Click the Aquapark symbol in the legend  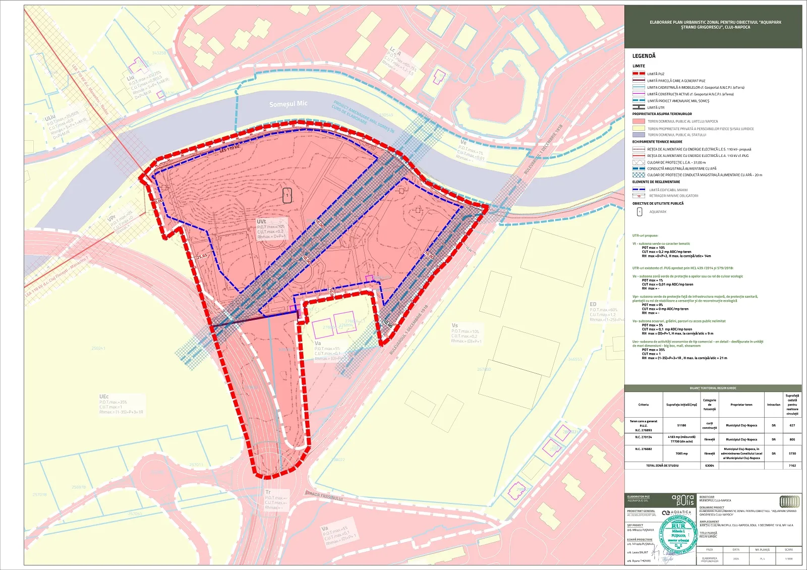639,212
